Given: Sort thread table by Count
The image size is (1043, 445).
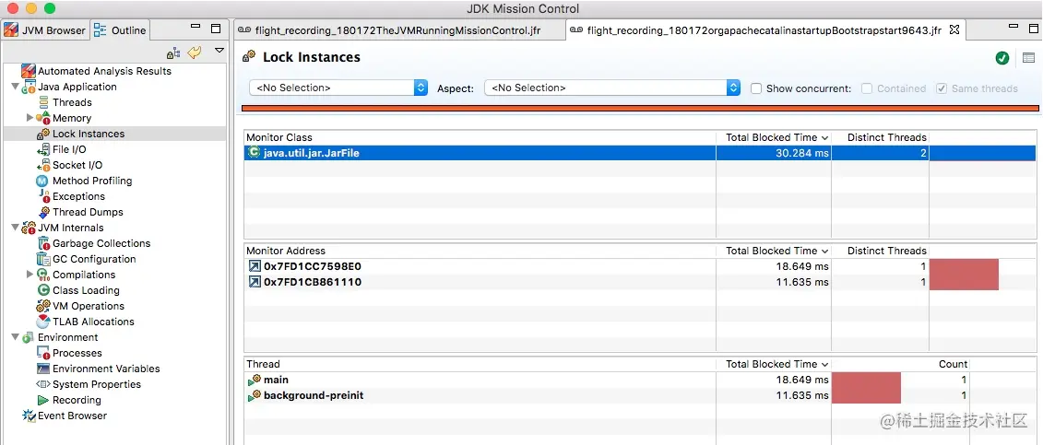Looking at the screenshot, I should coord(901,365).
